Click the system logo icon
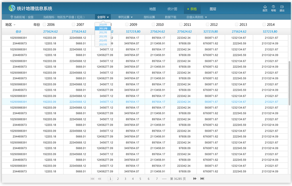 pyautogui.click(x=12, y=8)
